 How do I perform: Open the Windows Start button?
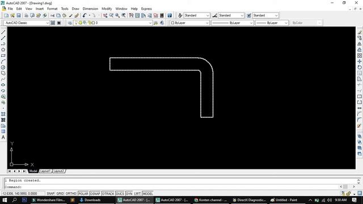5,200
